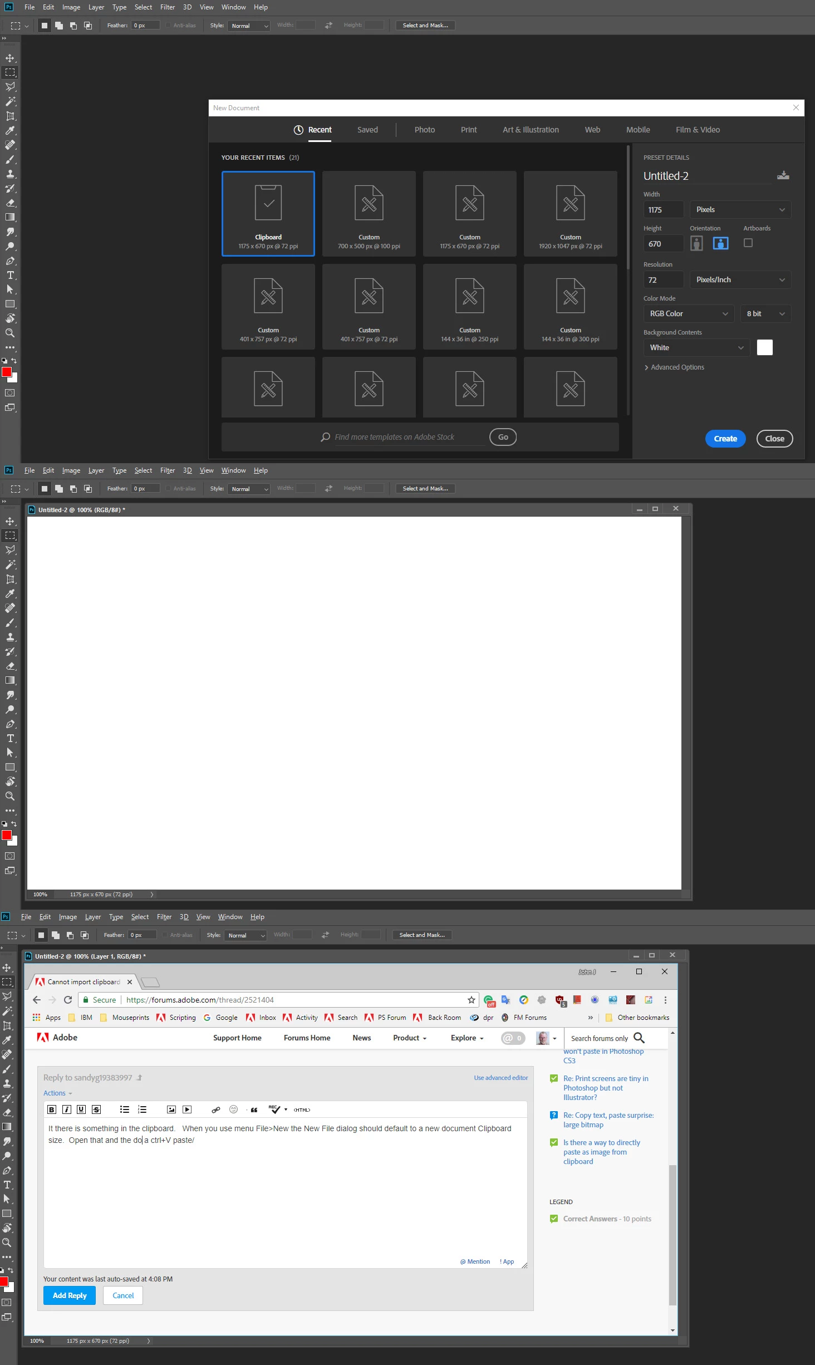Click Go next to the Adobe Stock search

(503, 437)
